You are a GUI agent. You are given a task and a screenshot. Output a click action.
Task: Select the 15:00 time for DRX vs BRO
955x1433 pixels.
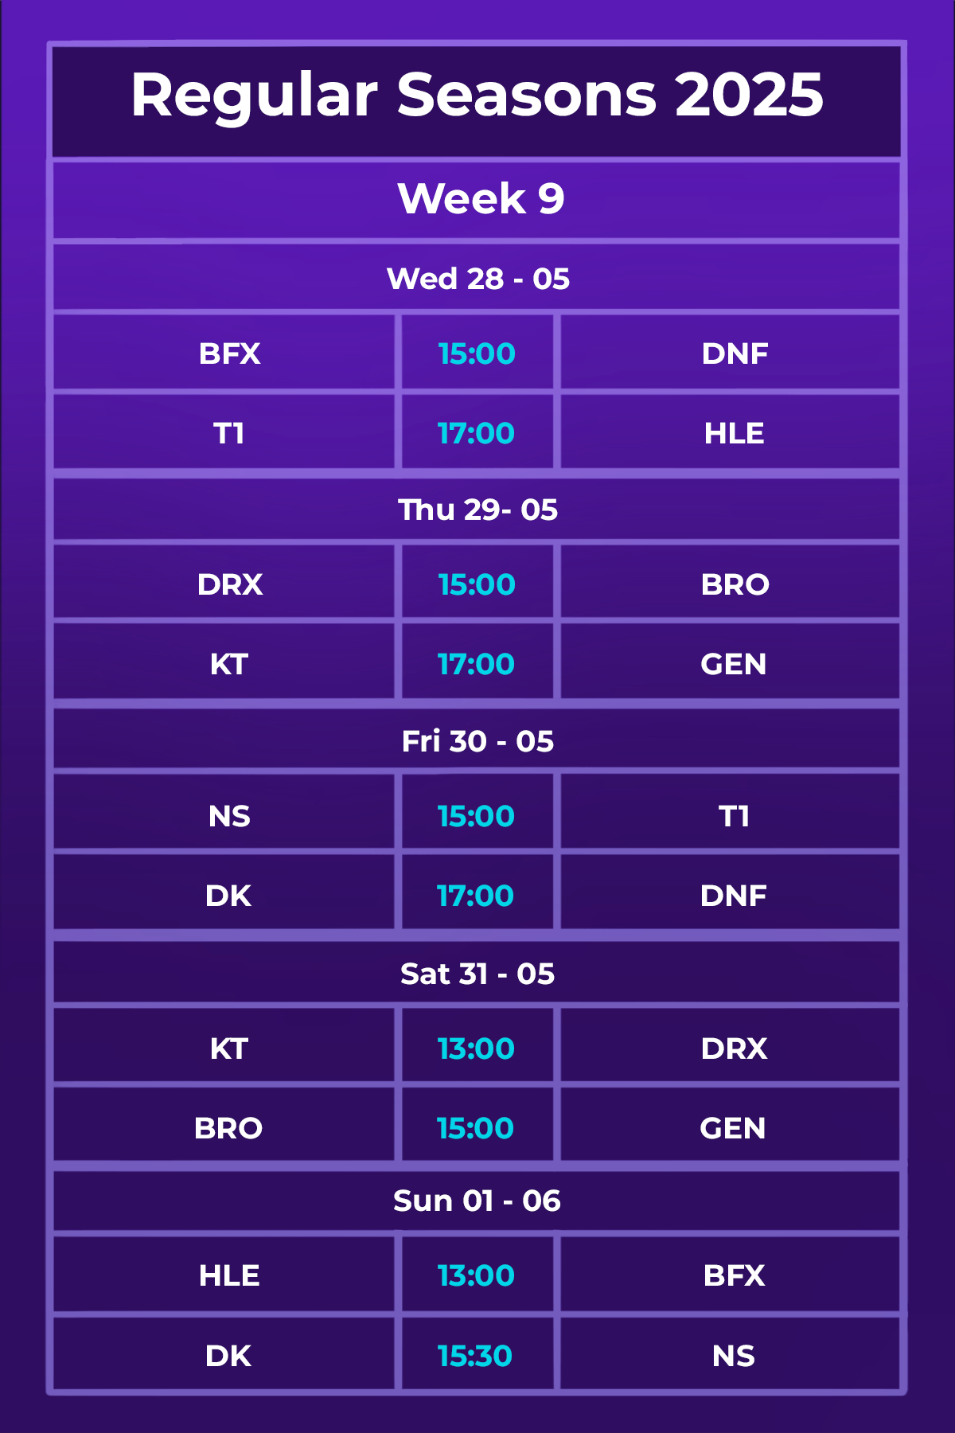tap(476, 584)
